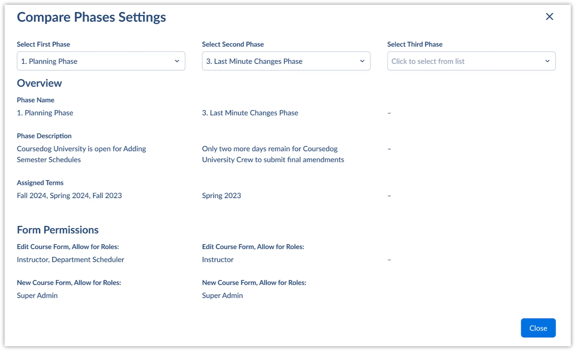Click the Overview section heading
Viewport: 578px width, 351px height.
pyautogui.click(x=39, y=83)
